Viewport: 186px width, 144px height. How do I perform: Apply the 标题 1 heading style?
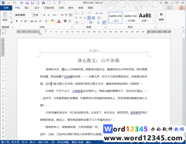[x=145, y=18]
